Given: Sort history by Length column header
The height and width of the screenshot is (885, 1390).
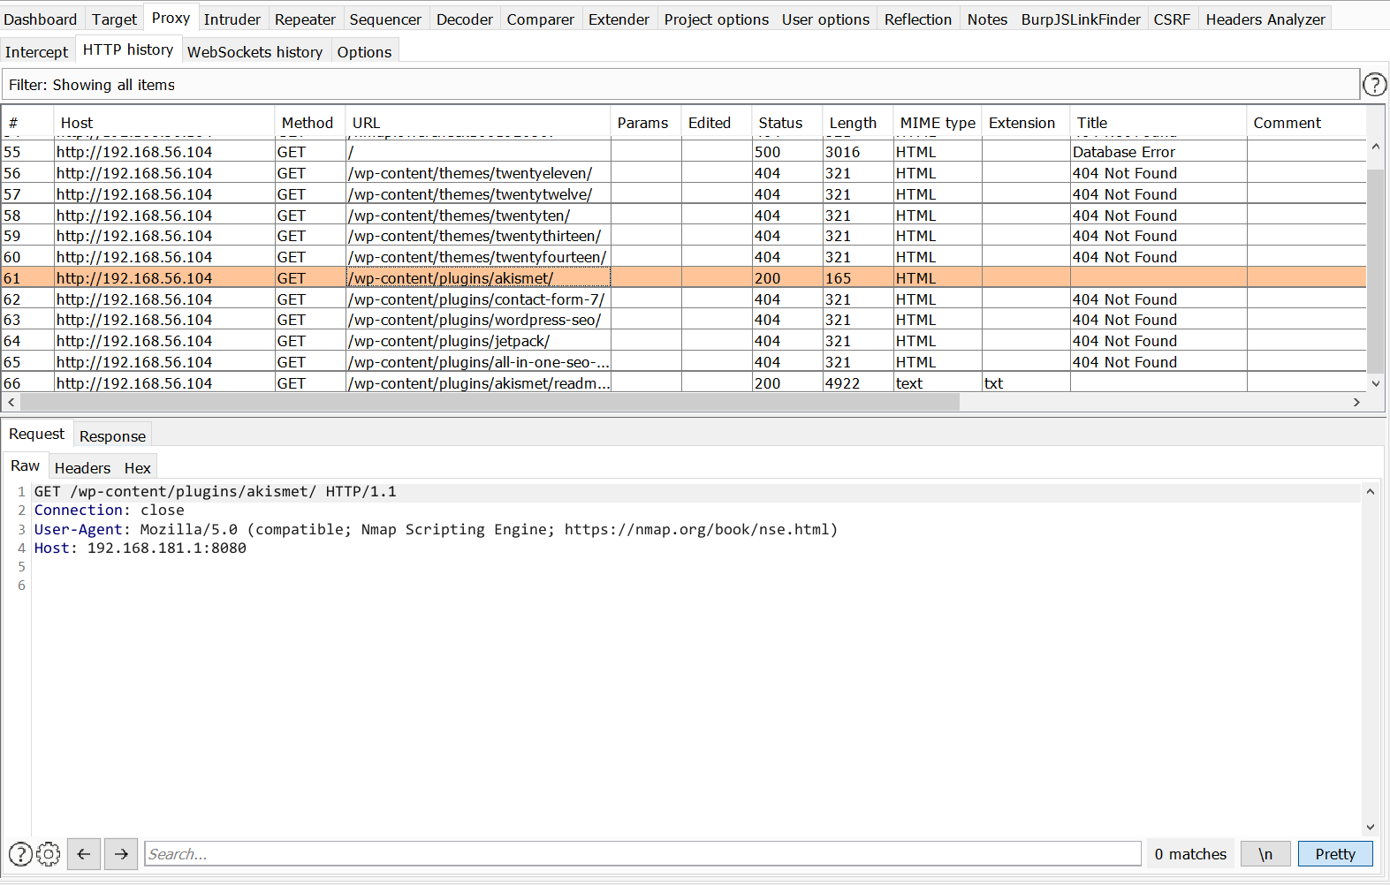Looking at the screenshot, I should point(852,123).
